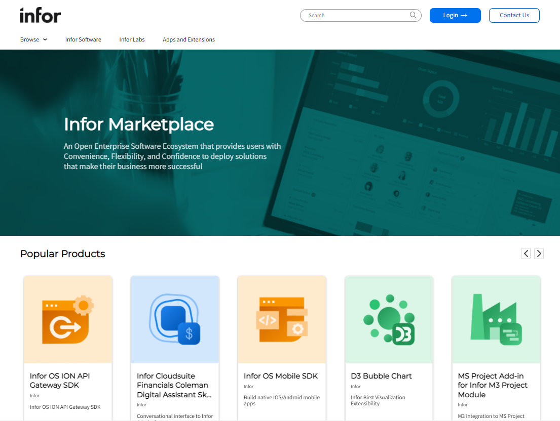This screenshot has height=421, width=560.
Task: Open the Infor Labs menu item
Action: [132, 39]
